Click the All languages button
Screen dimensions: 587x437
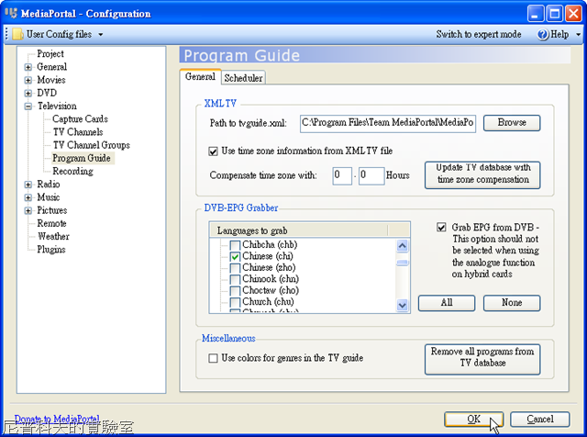pos(447,303)
